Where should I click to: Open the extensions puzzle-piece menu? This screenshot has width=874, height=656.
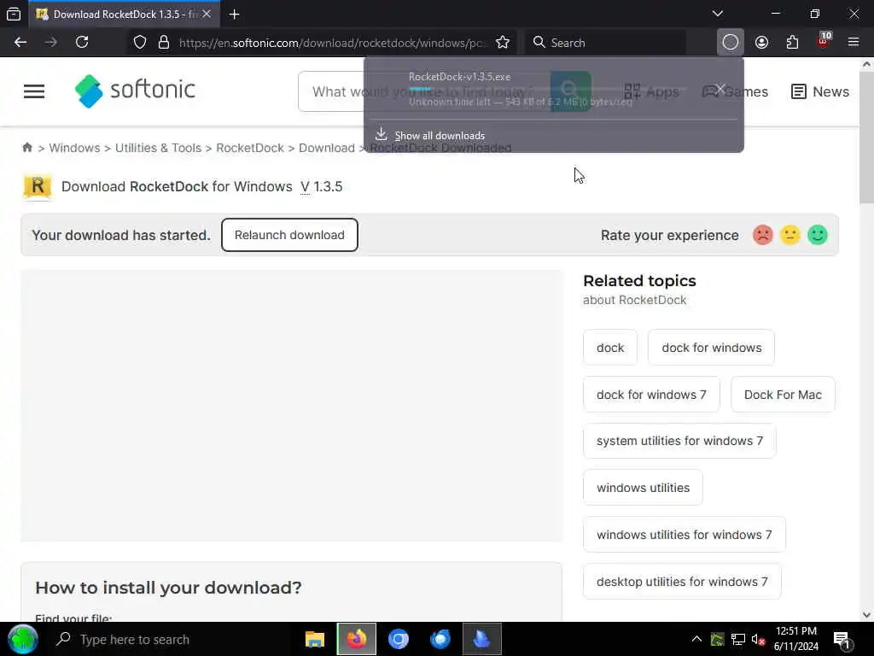pos(792,43)
